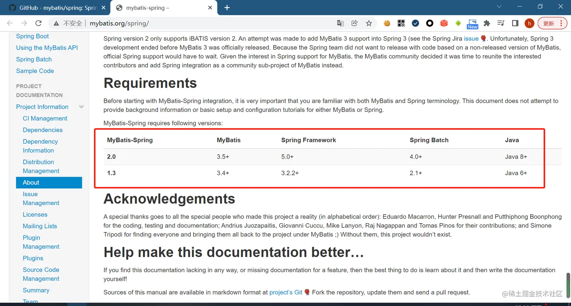Click the MyBatis-Spring column header
The height and width of the screenshot is (306, 571).
[130, 140]
